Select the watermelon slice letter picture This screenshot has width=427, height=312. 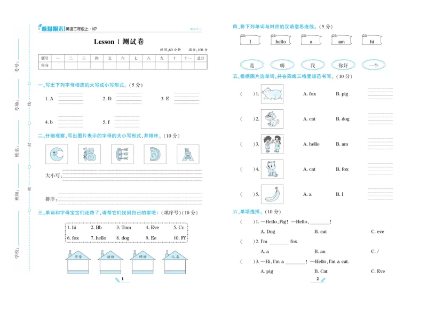pos(154,153)
